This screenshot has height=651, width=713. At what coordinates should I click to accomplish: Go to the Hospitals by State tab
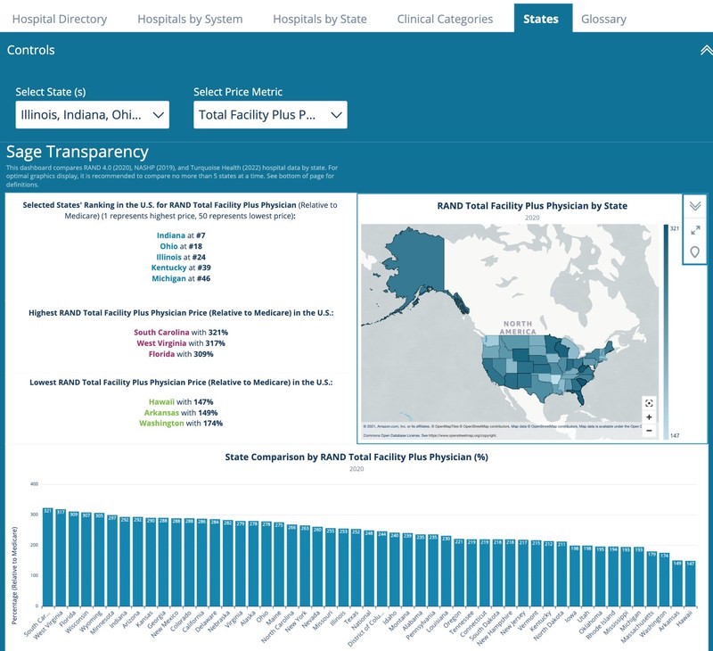click(x=320, y=19)
